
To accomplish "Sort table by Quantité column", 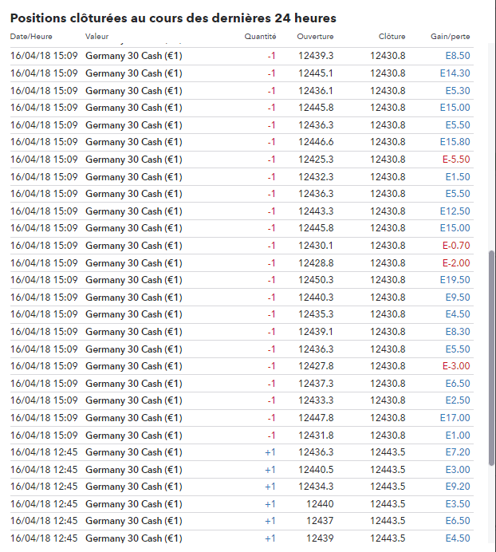I will (261, 37).
